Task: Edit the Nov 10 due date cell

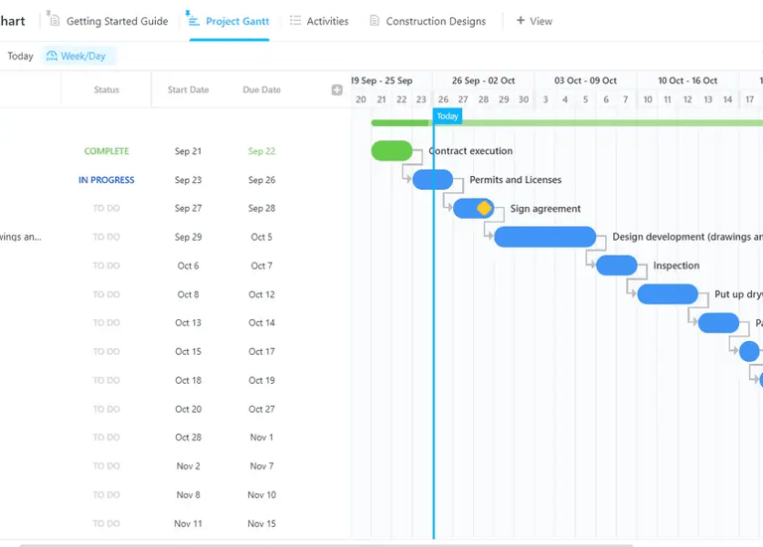Action: tap(262, 495)
